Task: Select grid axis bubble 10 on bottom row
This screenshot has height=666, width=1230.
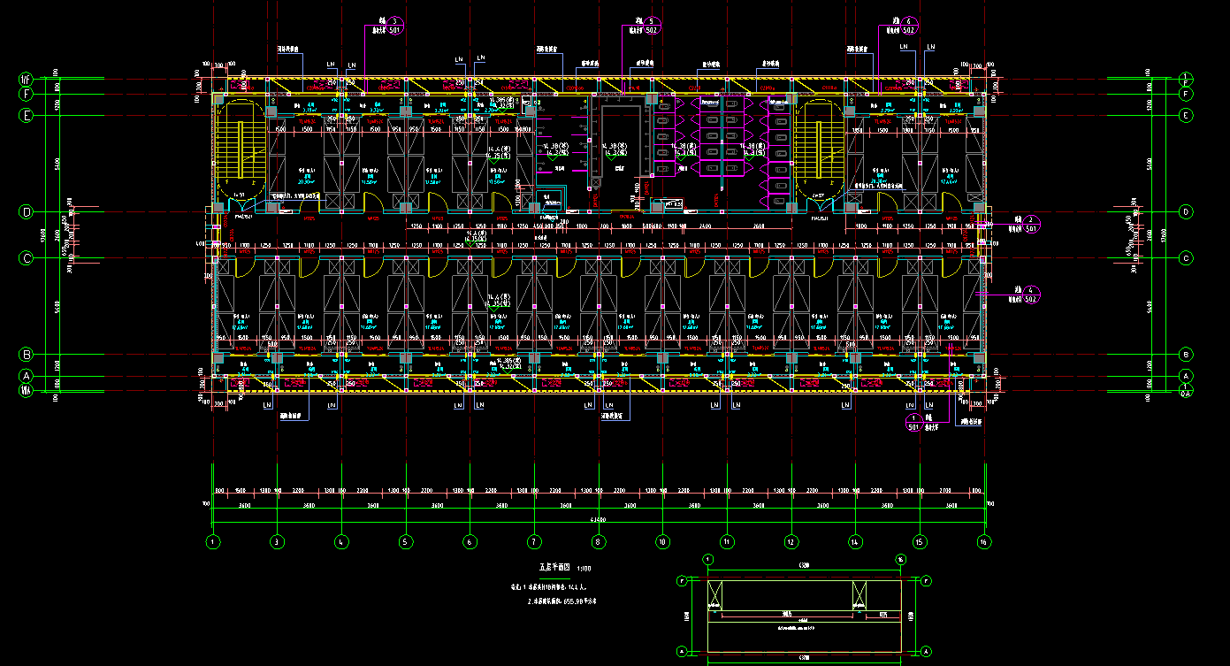Action: click(662, 541)
